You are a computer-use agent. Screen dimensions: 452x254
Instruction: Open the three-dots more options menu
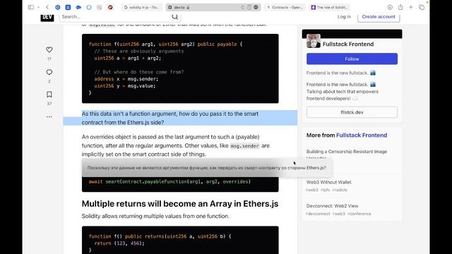coord(49,116)
